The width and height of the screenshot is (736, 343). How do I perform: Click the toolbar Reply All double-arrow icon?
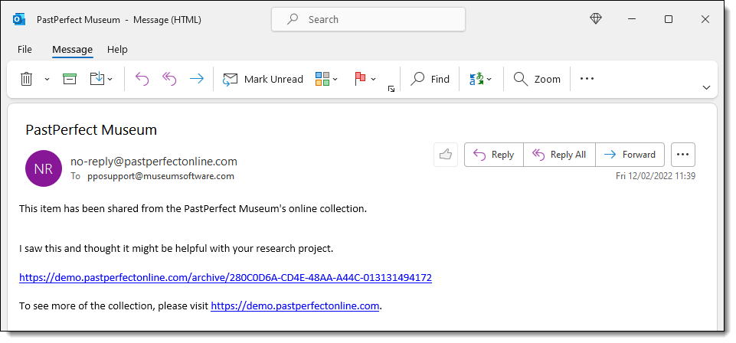coord(169,79)
